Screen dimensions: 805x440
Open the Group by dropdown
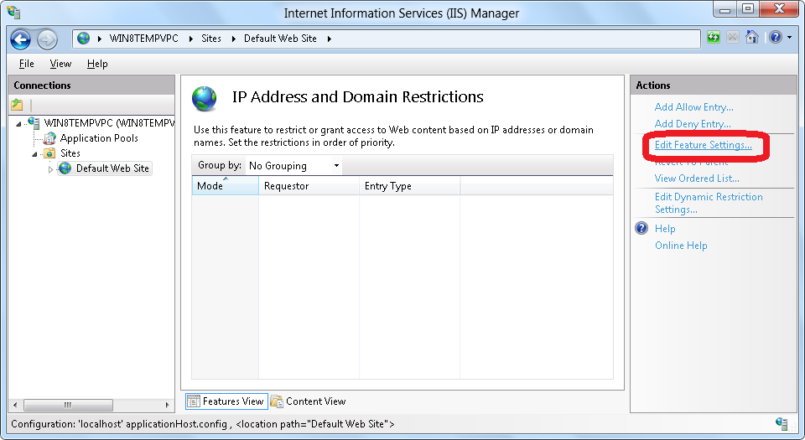coord(294,166)
